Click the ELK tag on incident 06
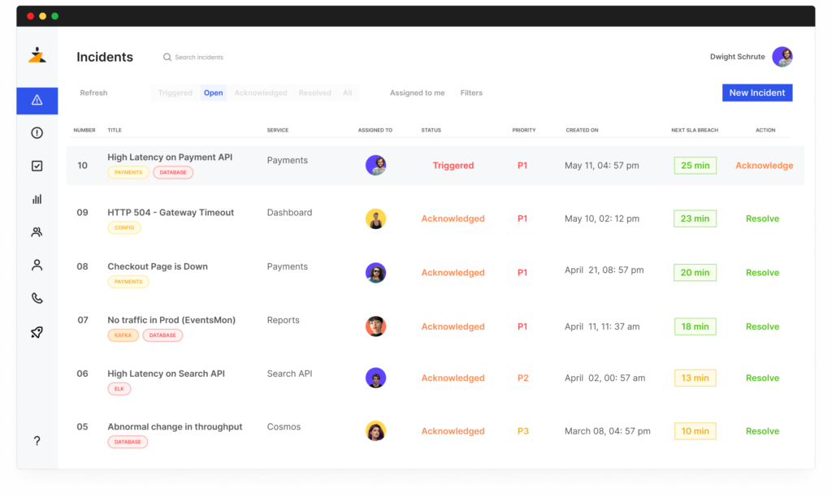Screen dimensions: 832x497 [x=119, y=389]
